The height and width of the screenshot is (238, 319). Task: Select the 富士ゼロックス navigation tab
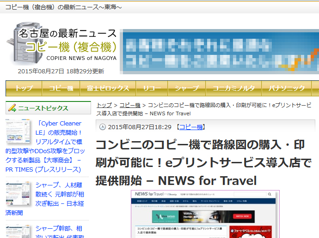[x=108, y=88]
